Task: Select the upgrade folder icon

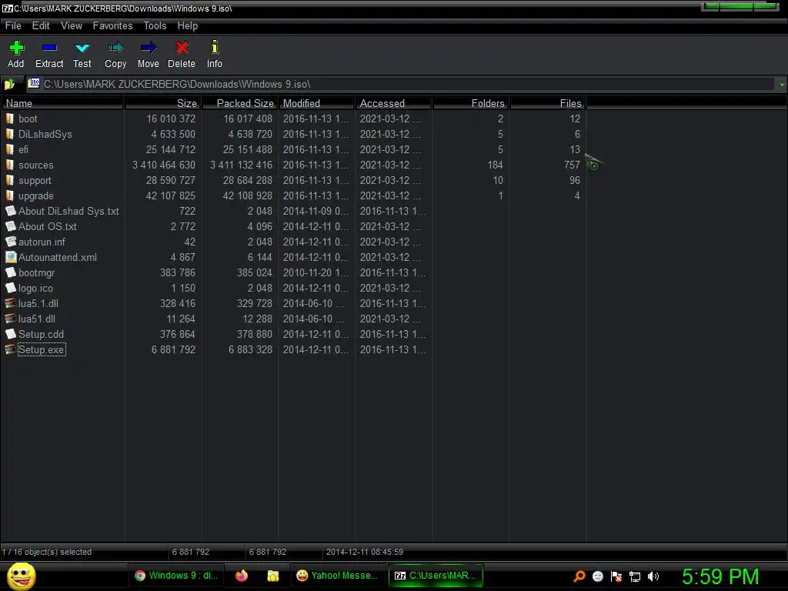Action: (x=10, y=195)
